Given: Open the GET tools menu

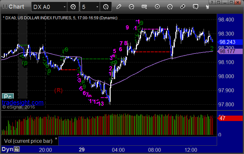Looking at the screenshot, I should [144, 7].
